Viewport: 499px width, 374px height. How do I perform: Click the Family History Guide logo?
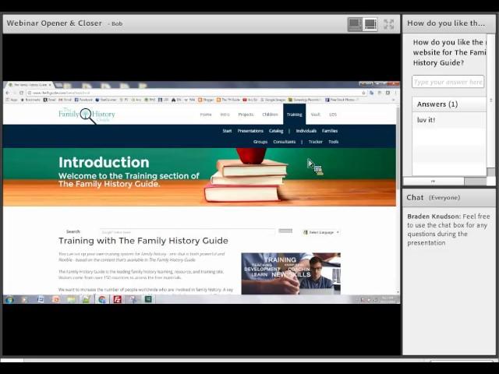click(x=87, y=115)
